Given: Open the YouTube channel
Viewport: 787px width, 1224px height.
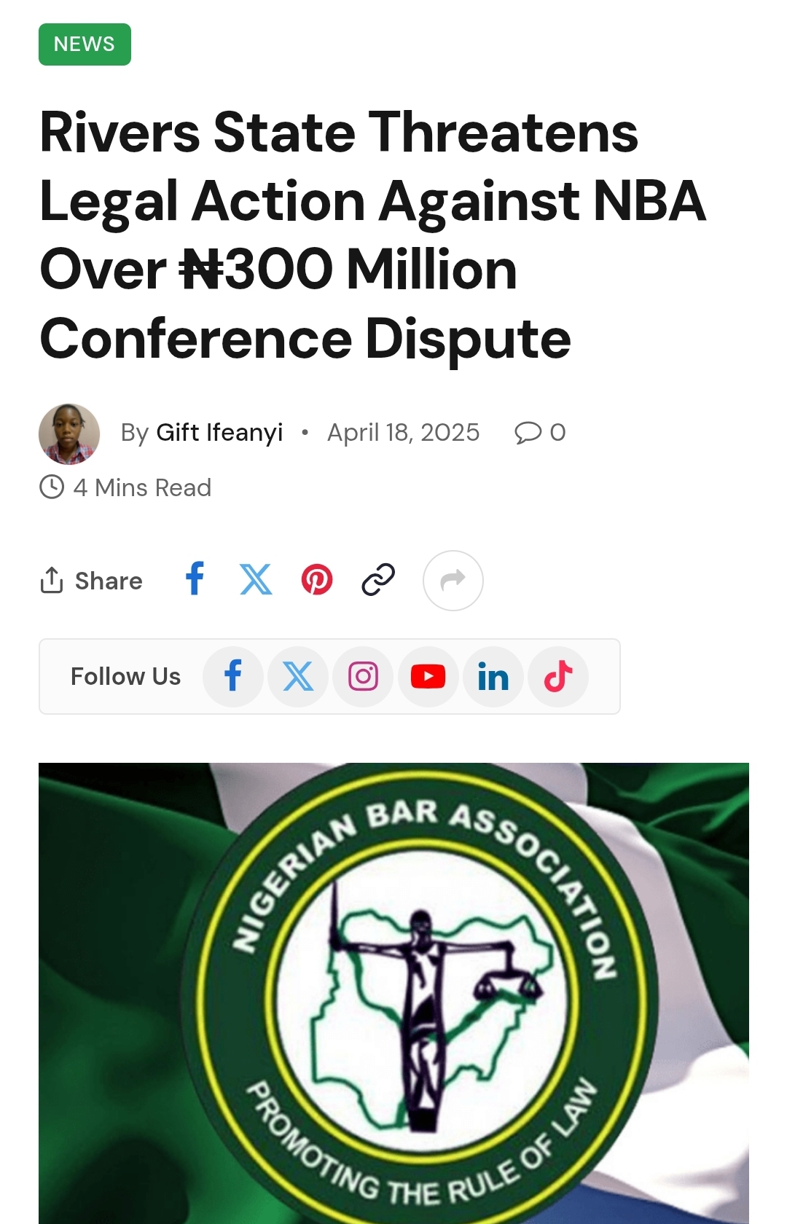Looking at the screenshot, I should pos(428,677).
